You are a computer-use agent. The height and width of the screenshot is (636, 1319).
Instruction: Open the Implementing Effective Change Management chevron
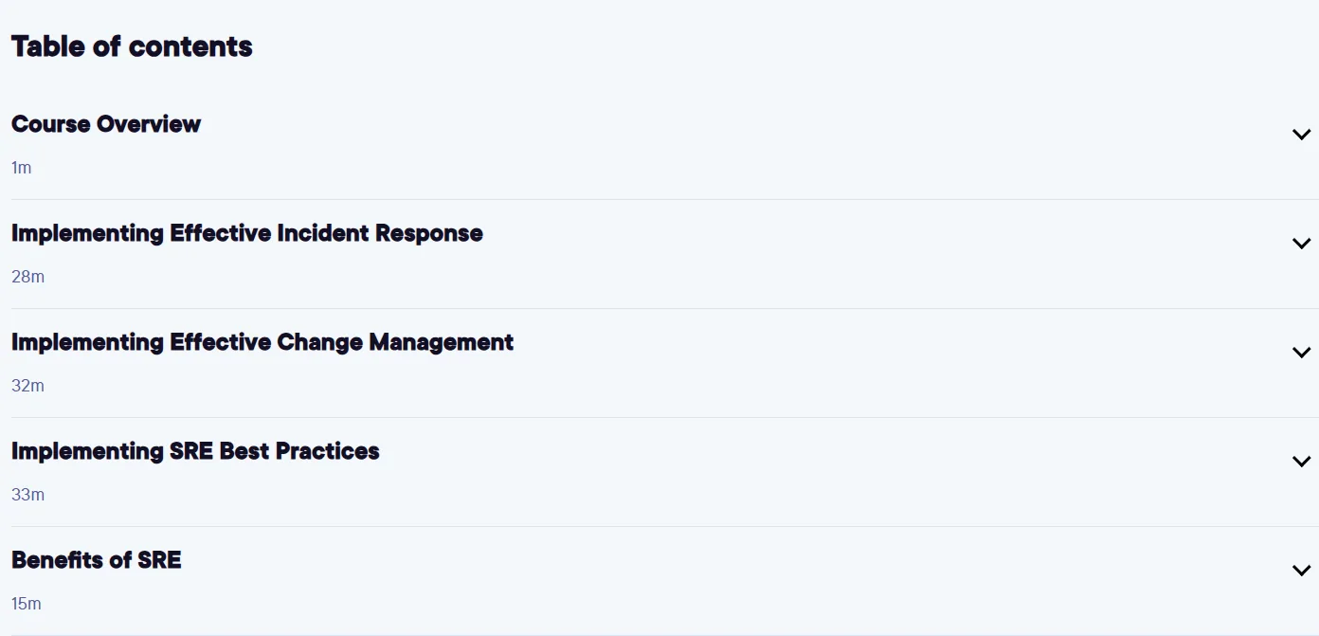(x=1301, y=353)
